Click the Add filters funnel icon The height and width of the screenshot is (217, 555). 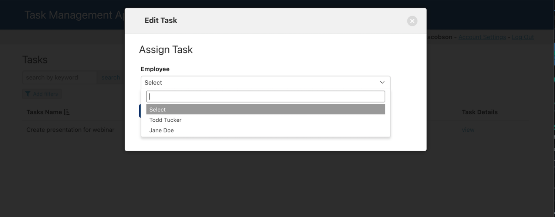tap(28, 94)
